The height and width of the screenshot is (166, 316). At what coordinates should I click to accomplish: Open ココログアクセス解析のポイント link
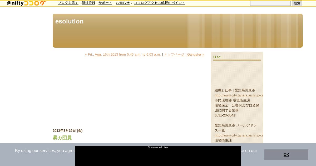(x=159, y=3)
